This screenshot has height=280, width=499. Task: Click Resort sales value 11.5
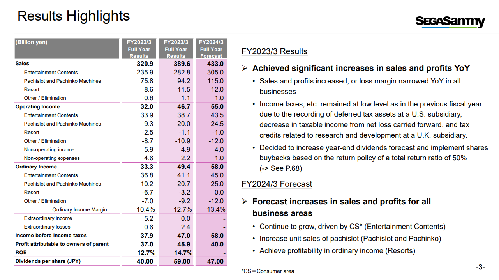click(x=184, y=89)
